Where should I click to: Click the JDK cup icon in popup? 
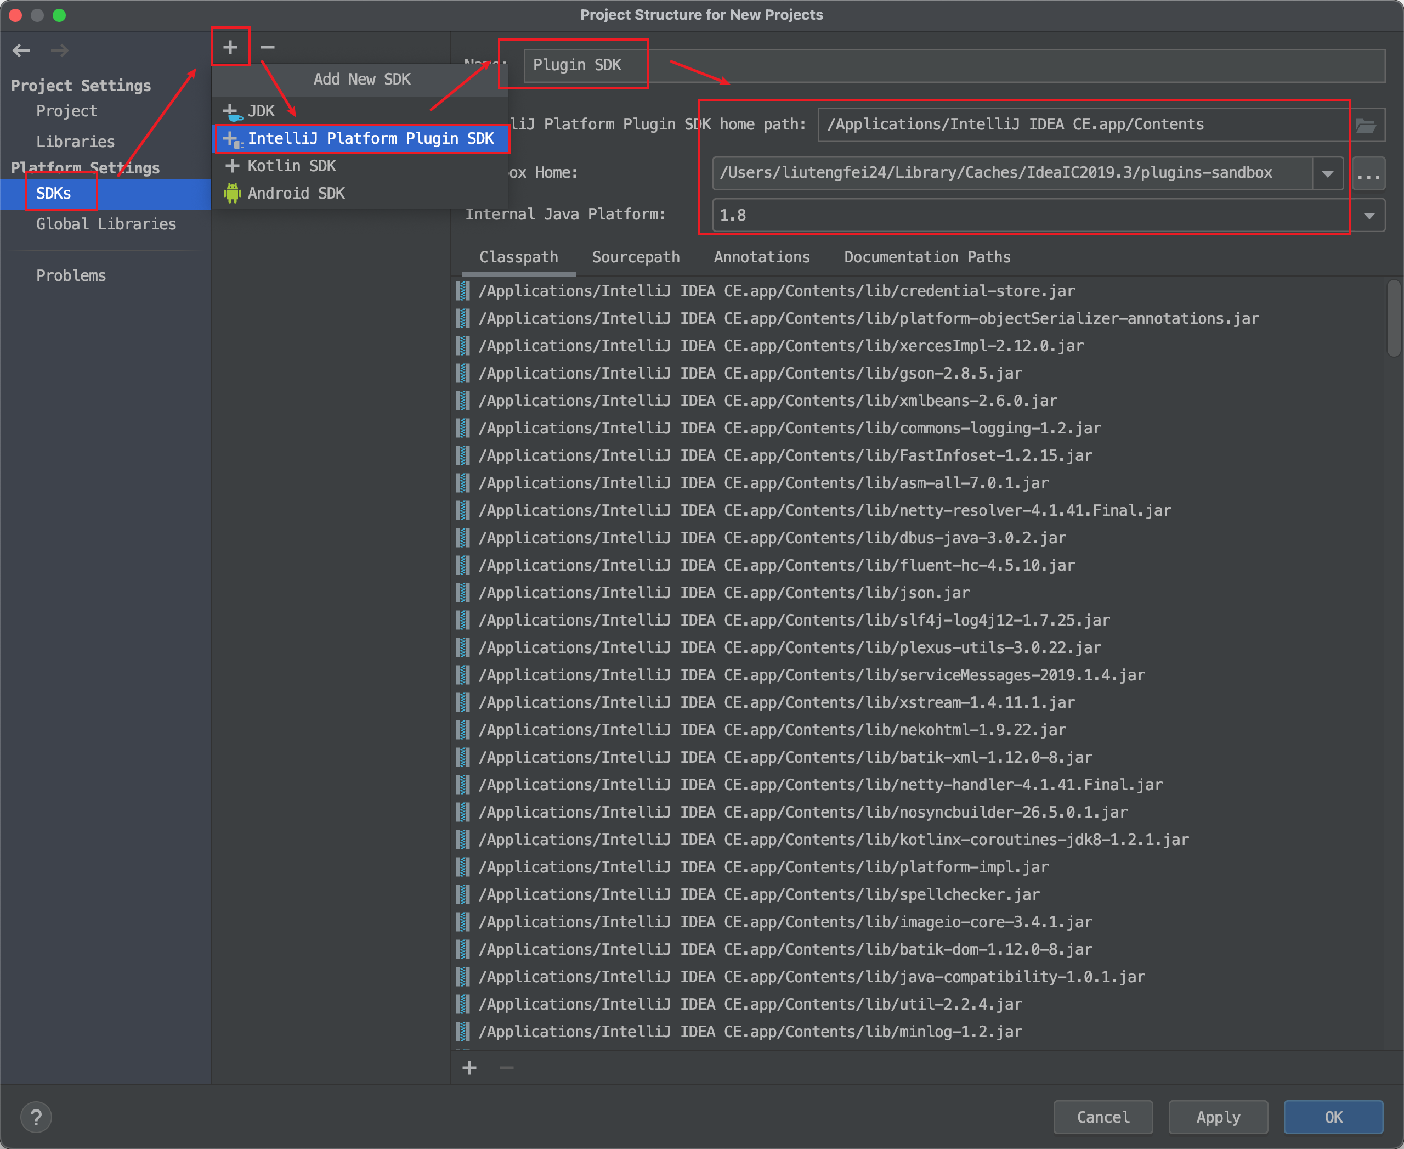[232, 112]
